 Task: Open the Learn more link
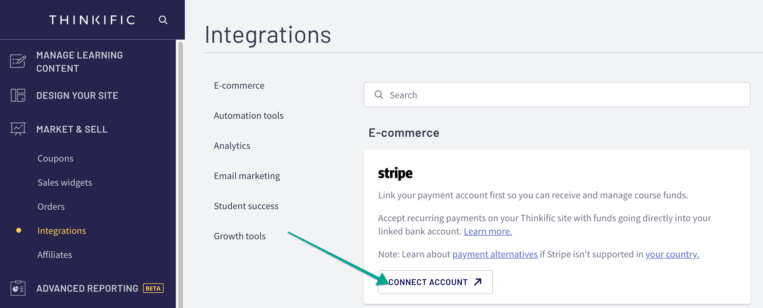(488, 231)
